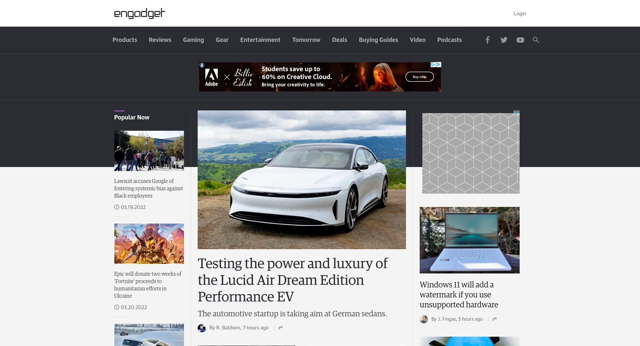The height and width of the screenshot is (346, 640).
Task: Click the Popular Now heading
Action: pos(132,117)
